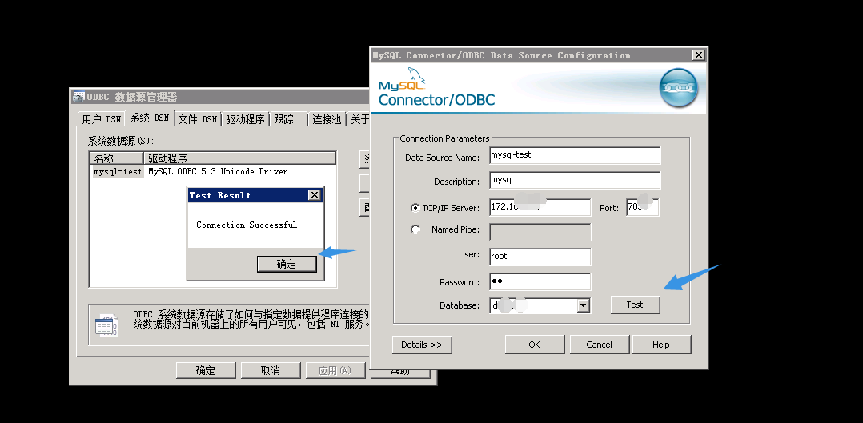This screenshot has height=423, width=863.
Task: Click the User field containing root
Action: pyautogui.click(x=540, y=257)
